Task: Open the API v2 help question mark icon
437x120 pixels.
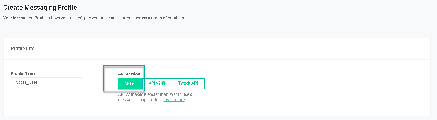Action: click(x=164, y=83)
